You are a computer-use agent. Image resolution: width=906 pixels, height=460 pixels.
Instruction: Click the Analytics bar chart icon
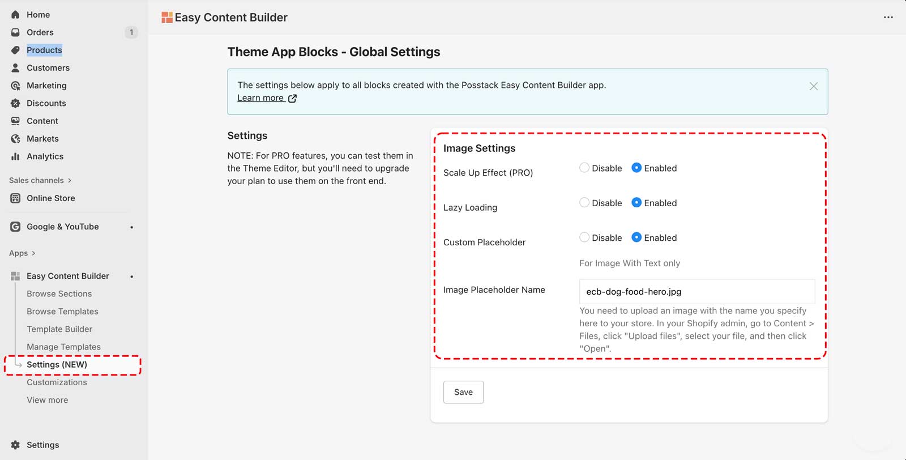(15, 156)
